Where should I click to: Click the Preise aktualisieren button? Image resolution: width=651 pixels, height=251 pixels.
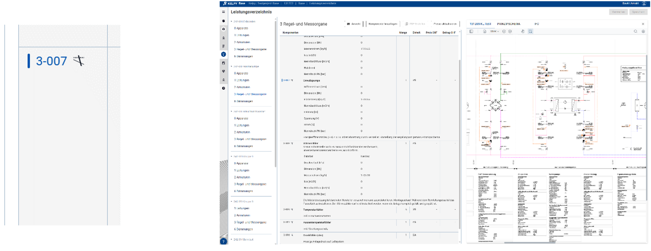point(445,24)
